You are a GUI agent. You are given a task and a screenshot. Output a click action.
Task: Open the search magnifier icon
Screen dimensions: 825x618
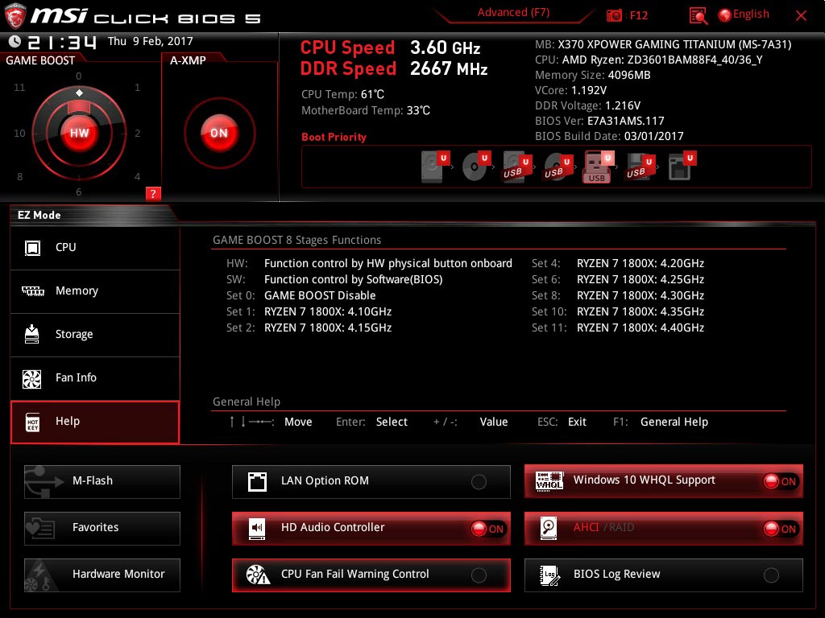point(698,16)
